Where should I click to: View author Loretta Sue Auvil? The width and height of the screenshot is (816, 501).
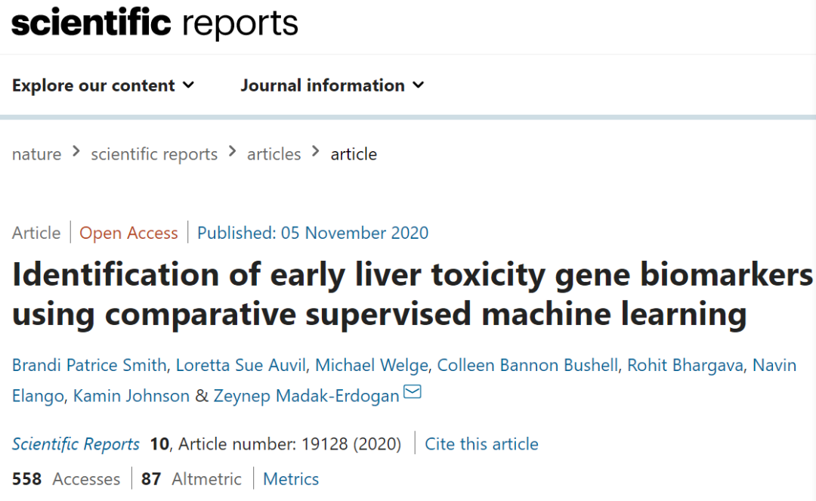pyautogui.click(x=240, y=366)
